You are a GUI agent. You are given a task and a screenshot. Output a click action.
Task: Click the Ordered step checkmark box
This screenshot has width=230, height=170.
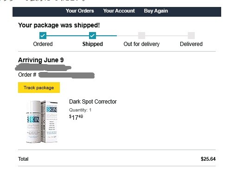point(43,36)
